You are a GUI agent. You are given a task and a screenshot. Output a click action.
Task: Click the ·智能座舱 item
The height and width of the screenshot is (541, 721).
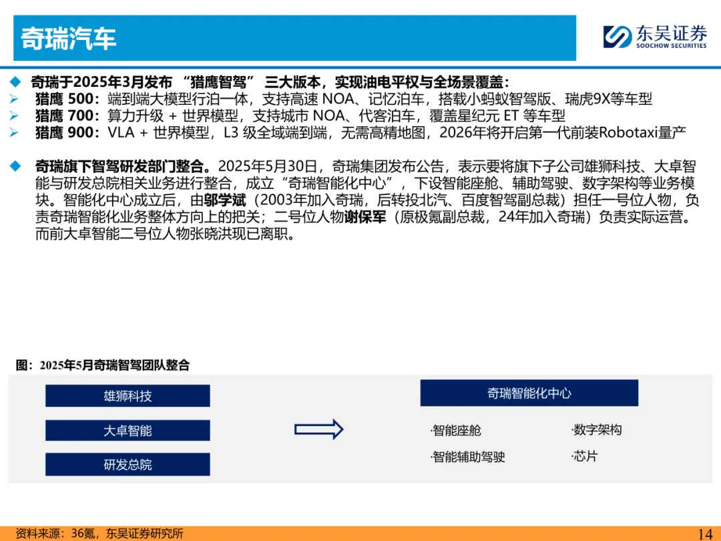click(456, 430)
